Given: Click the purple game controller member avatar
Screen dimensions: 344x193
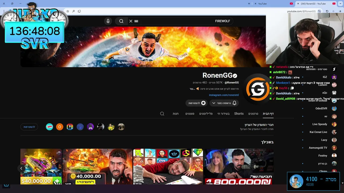Looking at the screenshot, I should pos(91,127).
